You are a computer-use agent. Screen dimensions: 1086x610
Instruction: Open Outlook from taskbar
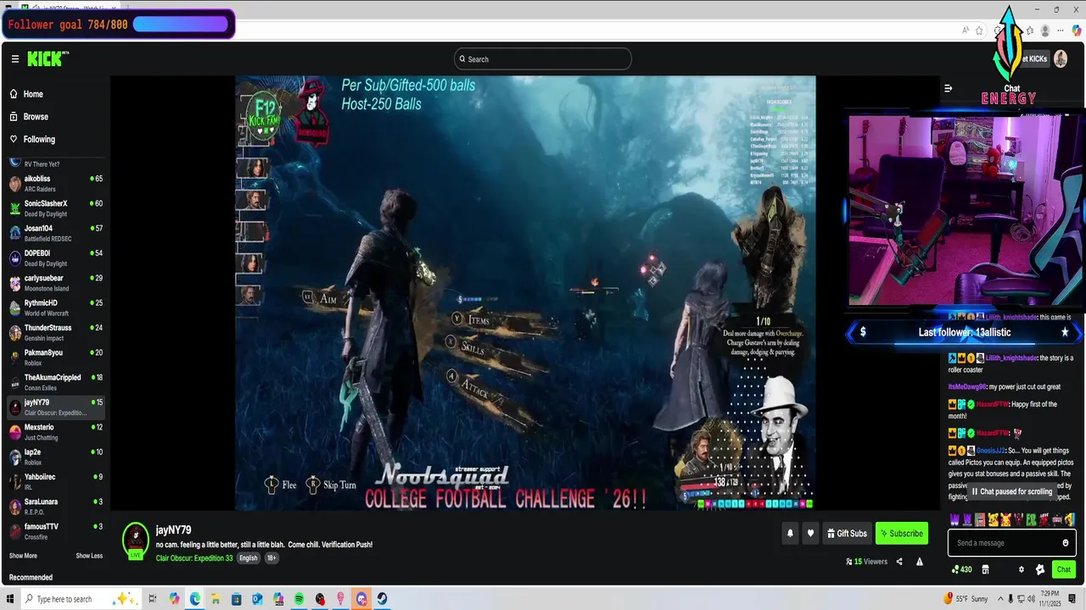coord(257,599)
